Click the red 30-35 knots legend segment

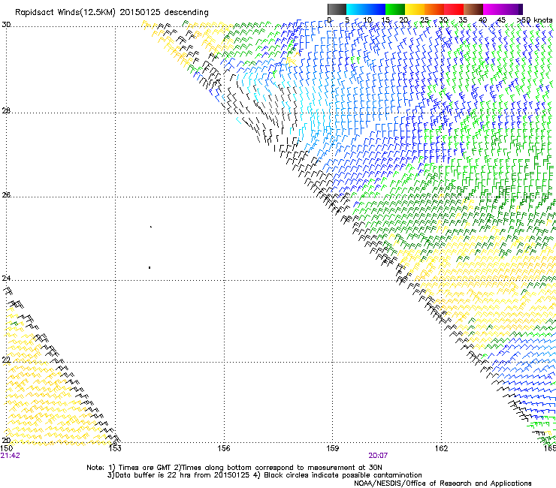point(454,9)
